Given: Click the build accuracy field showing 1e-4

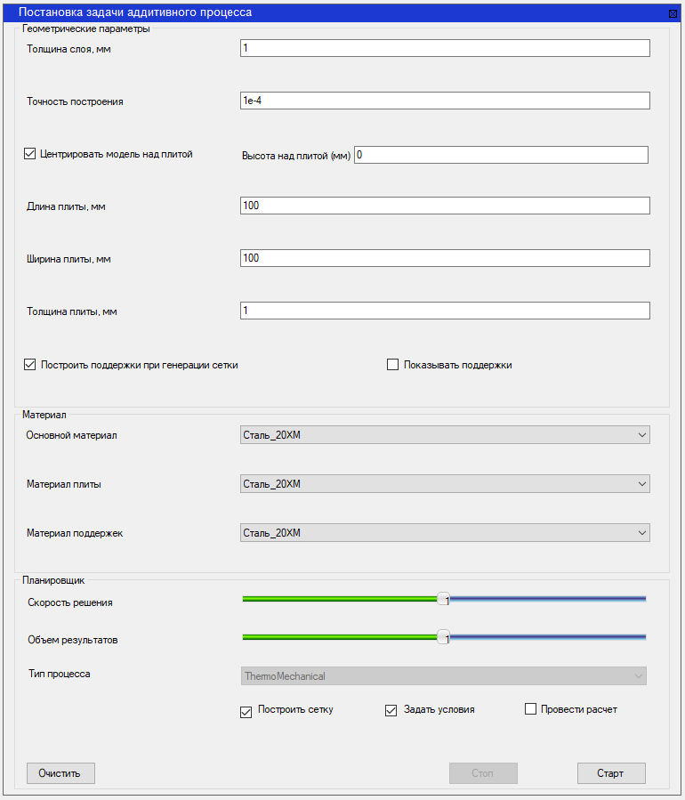Looking at the screenshot, I should 445,101.
